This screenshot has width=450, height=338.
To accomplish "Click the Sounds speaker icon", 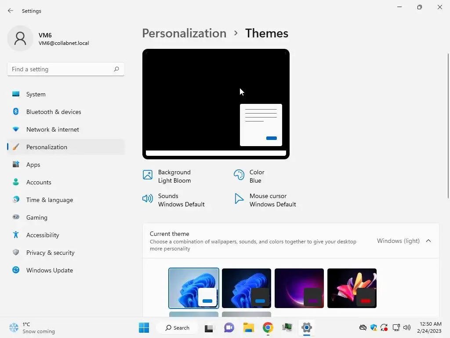I will point(148,198).
